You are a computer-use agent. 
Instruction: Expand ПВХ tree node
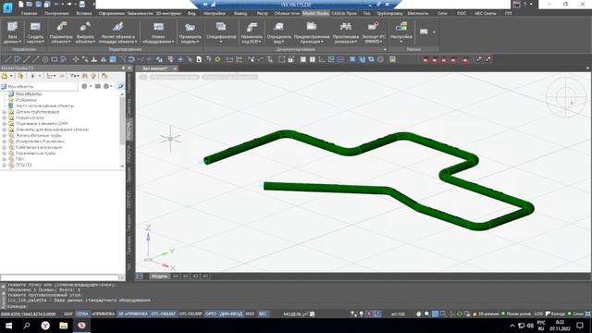(4, 159)
